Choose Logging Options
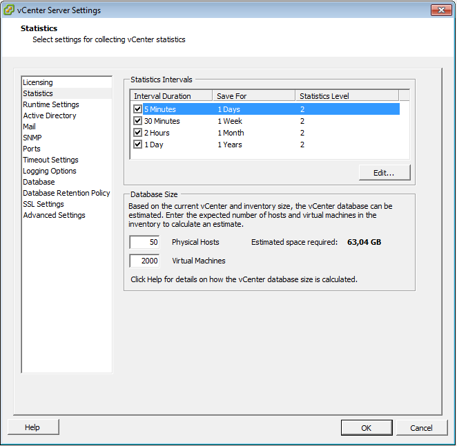 (50, 171)
